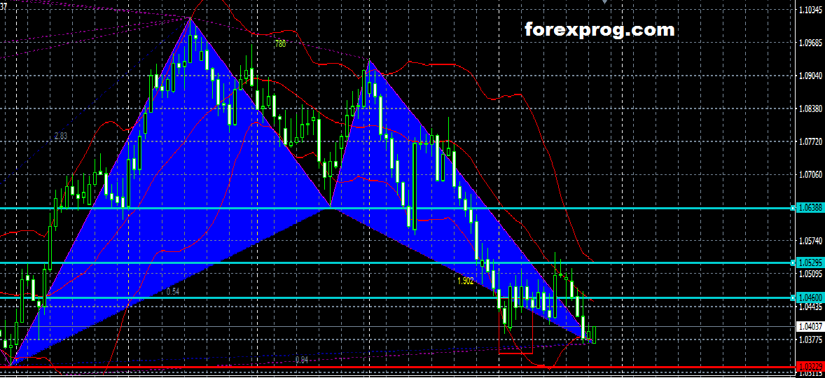This screenshot has width=825, height=378.
Task: Click the 1.10345 price axis value
Action: coord(810,10)
